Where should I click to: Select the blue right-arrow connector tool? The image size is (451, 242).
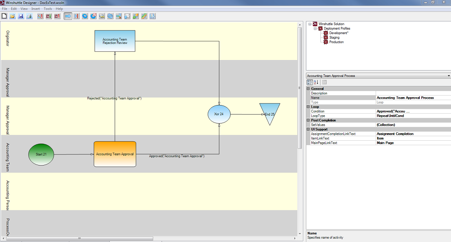68,16
